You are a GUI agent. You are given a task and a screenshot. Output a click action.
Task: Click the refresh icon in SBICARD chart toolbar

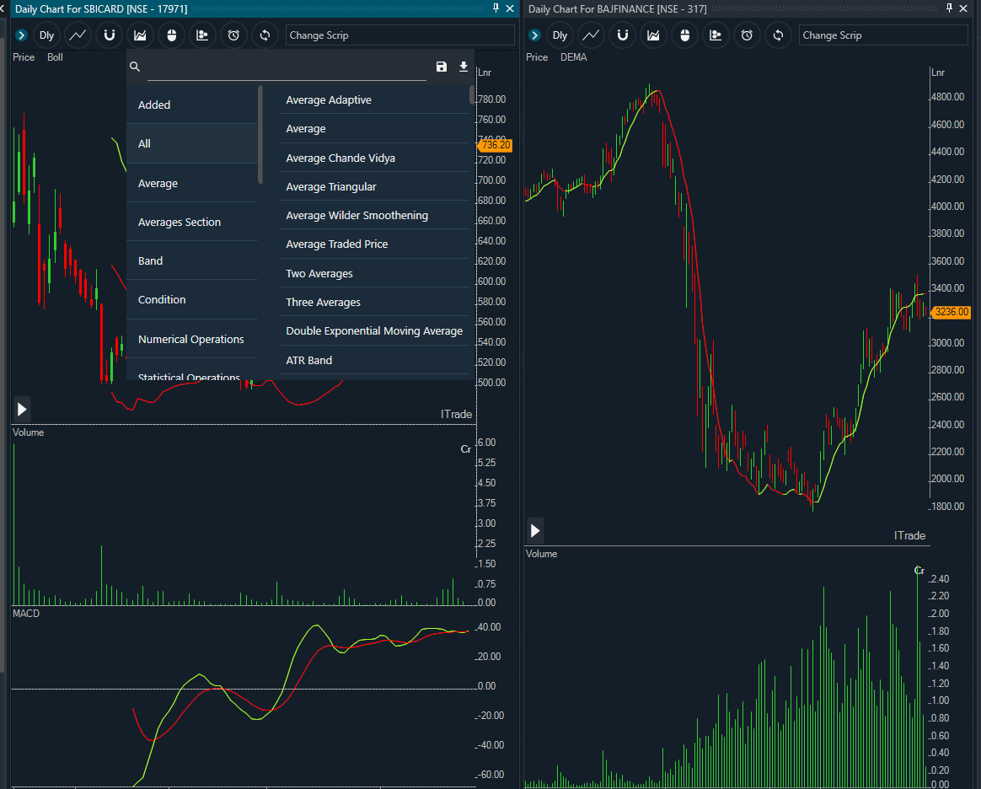[x=265, y=35]
